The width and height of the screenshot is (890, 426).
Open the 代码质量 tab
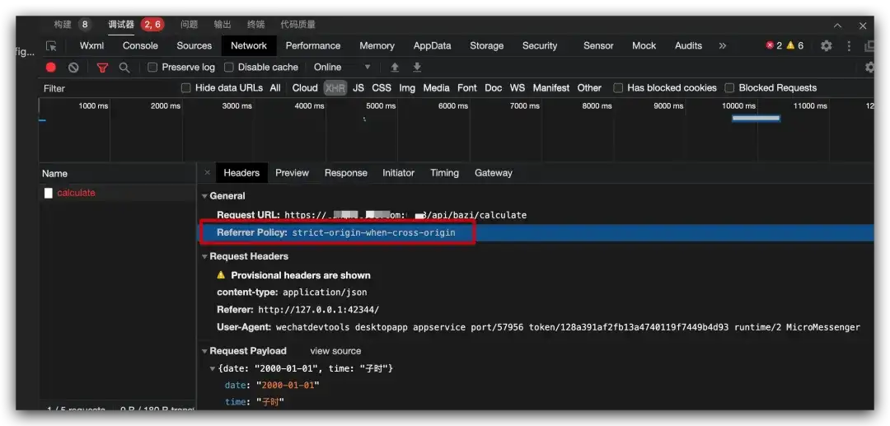297,25
